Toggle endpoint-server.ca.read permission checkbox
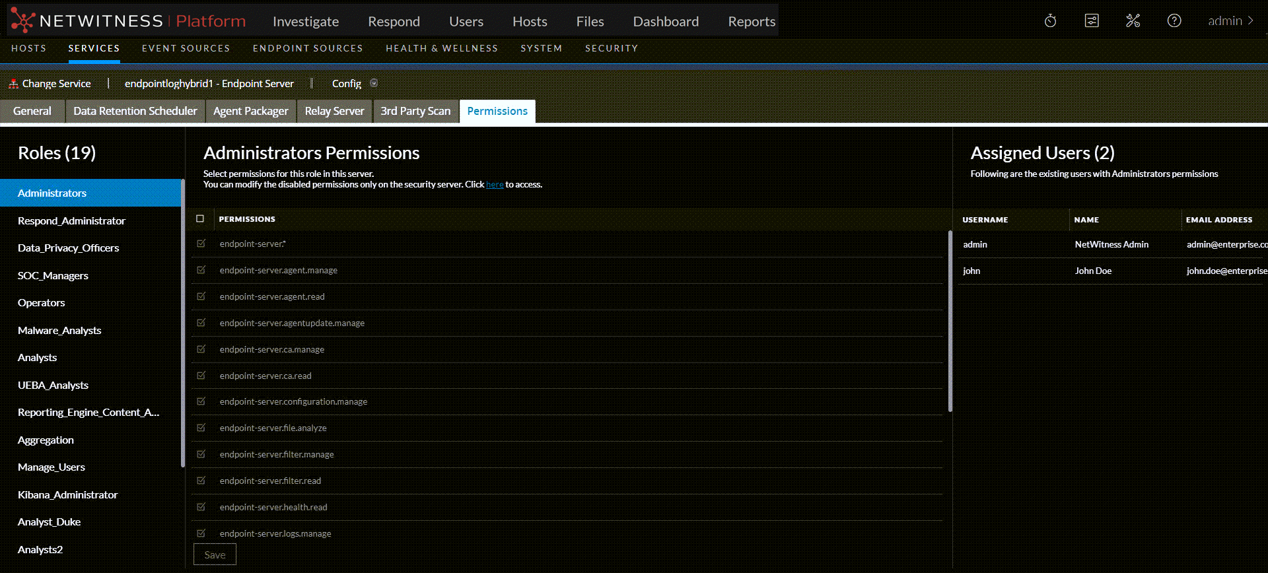Screen dimensions: 1268x573 click(201, 376)
